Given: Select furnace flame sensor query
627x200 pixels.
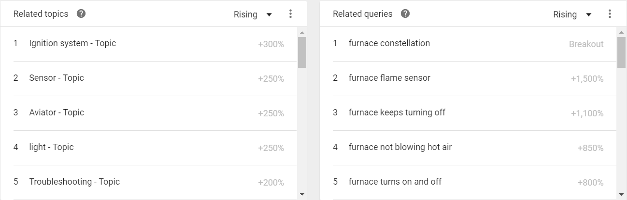Looking at the screenshot, I should (x=389, y=78).
